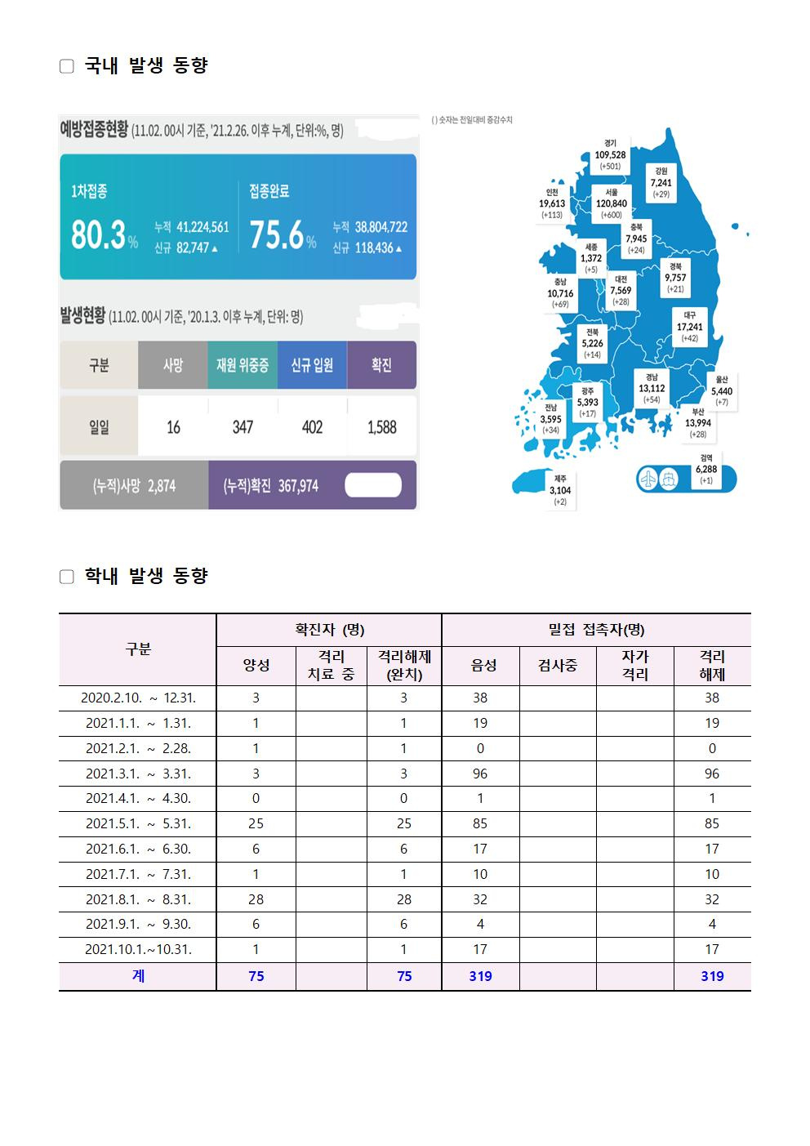810x1146 pixels.
Task: Click the ship quarantine icon
Action: click(669, 479)
